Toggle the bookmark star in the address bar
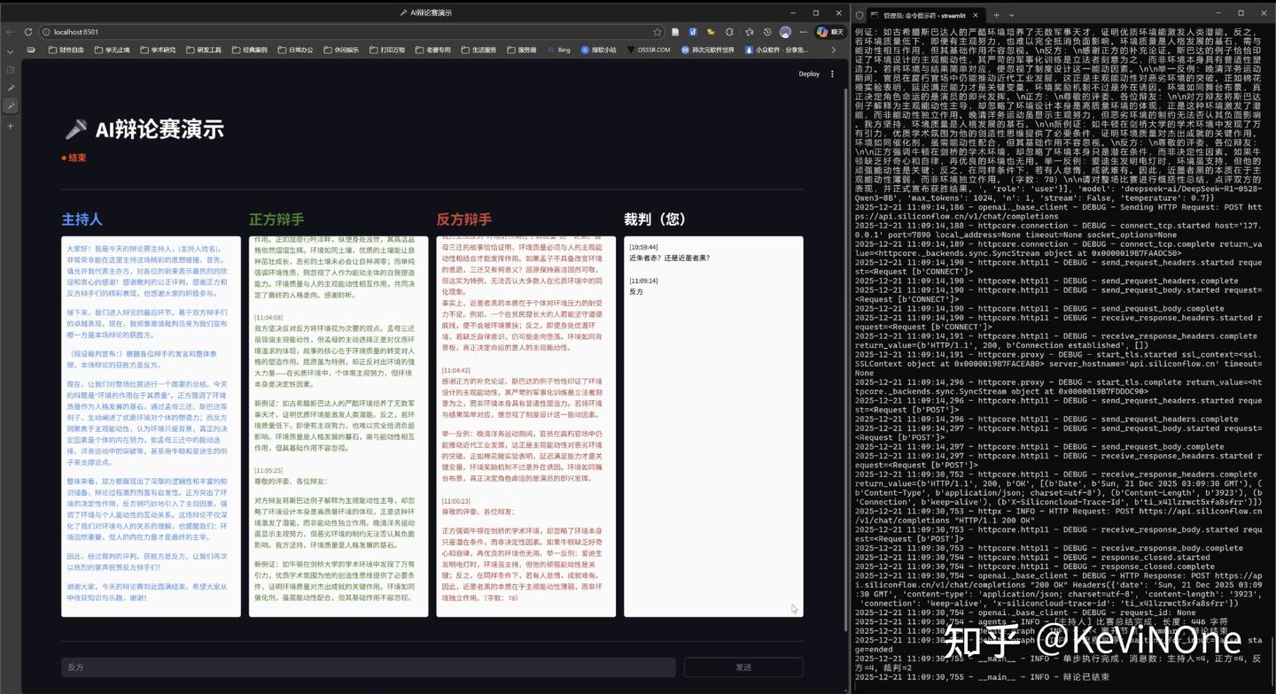Image resolution: width=1276 pixels, height=694 pixels. click(x=659, y=32)
